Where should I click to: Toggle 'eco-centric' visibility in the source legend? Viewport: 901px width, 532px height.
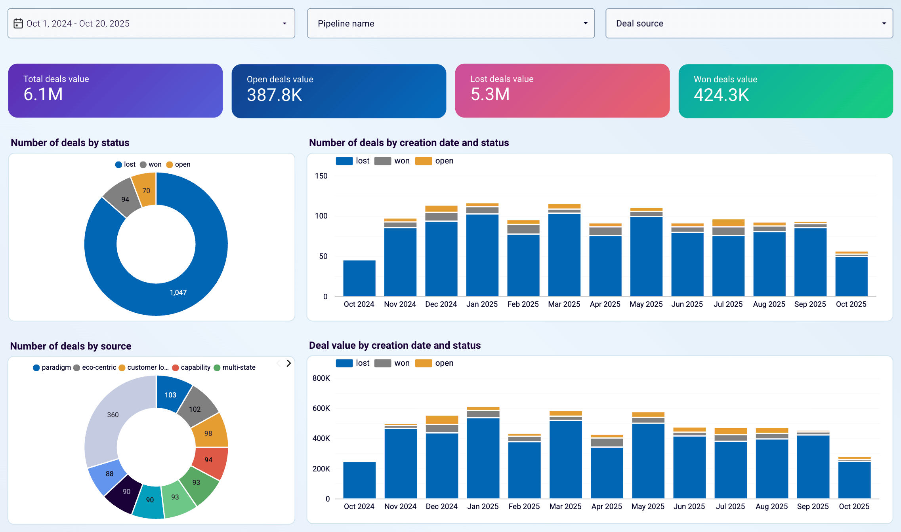[x=76, y=367]
